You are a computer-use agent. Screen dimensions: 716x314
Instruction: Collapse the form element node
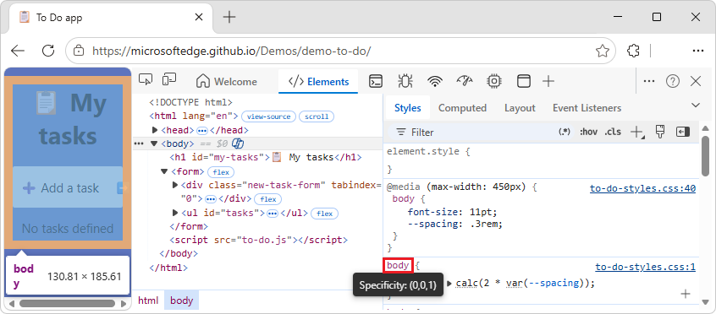(164, 172)
